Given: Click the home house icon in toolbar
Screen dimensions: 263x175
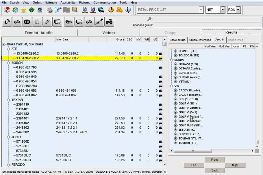Looking at the screenshot, I should [x=7, y=10].
